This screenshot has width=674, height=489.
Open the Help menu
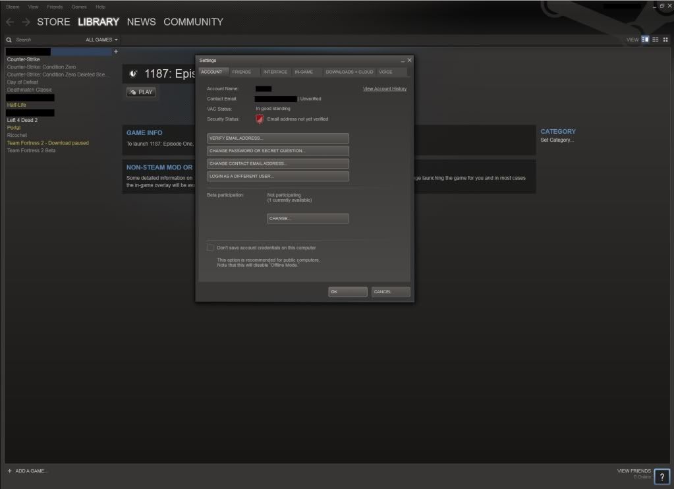click(101, 7)
